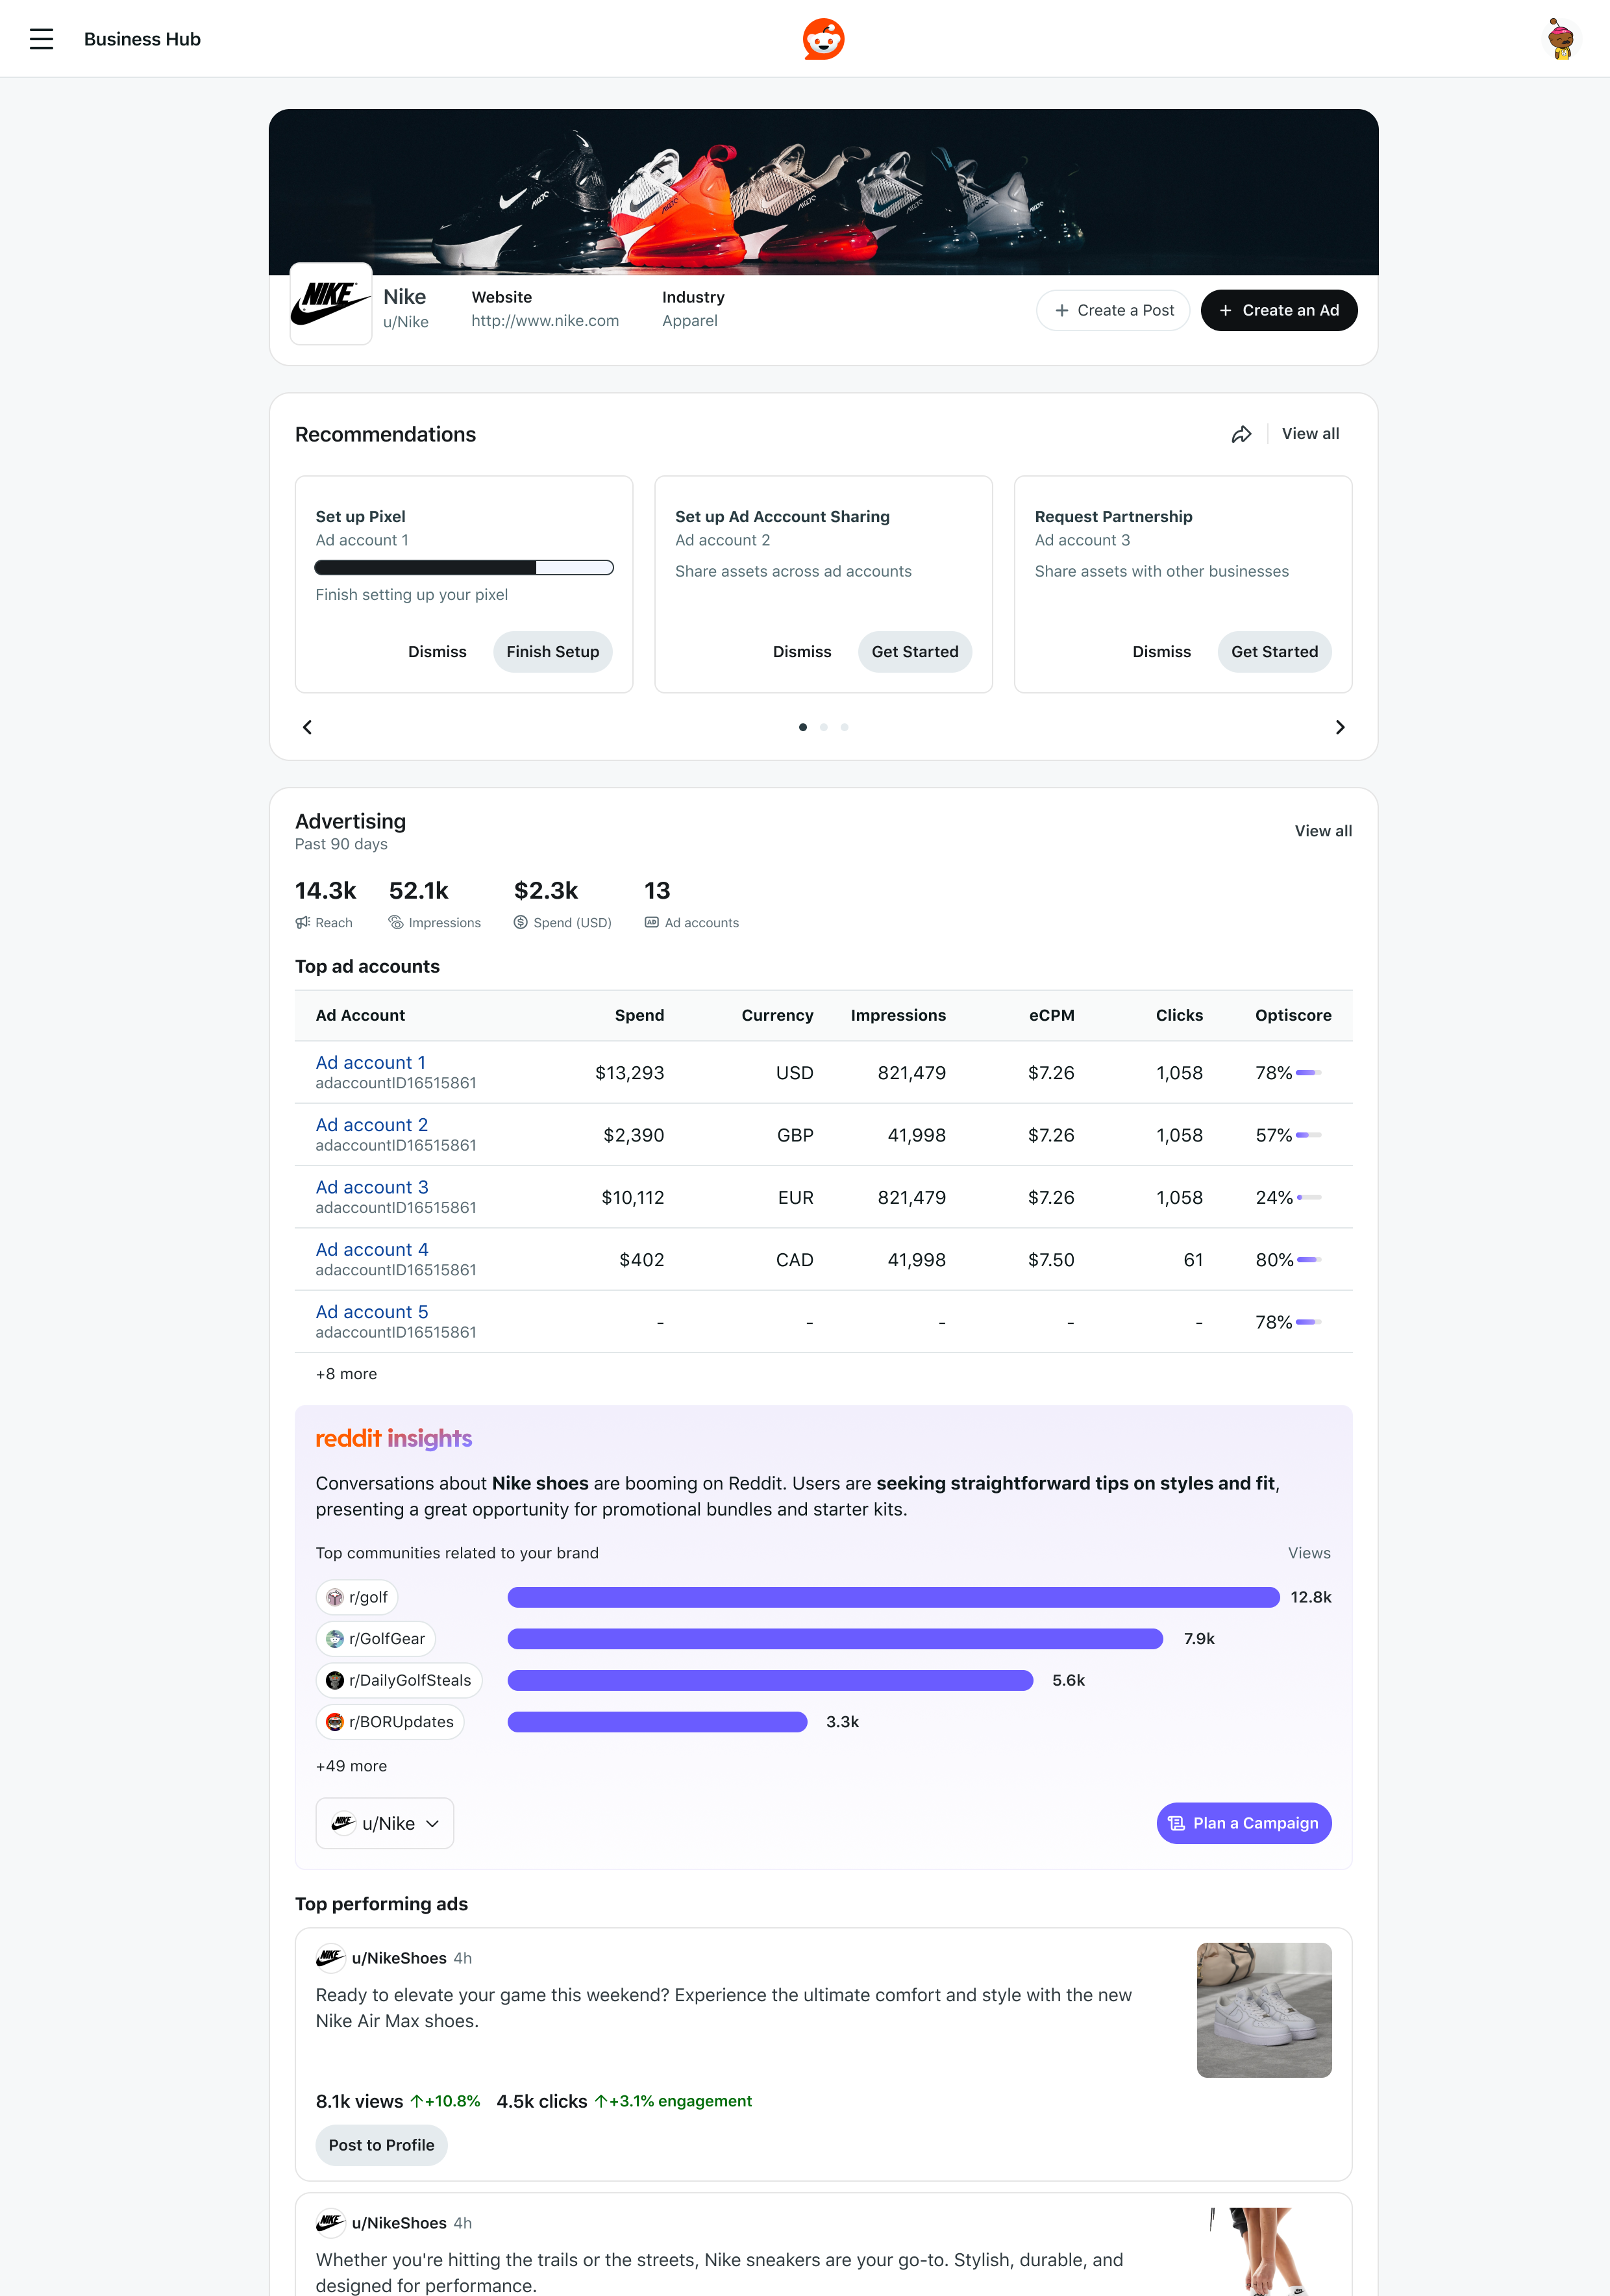Click the Reach megaphone icon
The width and height of the screenshot is (1610, 2296).
(x=302, y=922)
